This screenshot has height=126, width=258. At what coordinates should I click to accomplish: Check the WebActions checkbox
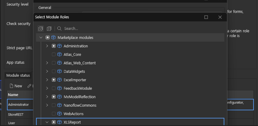coord(54,114)
